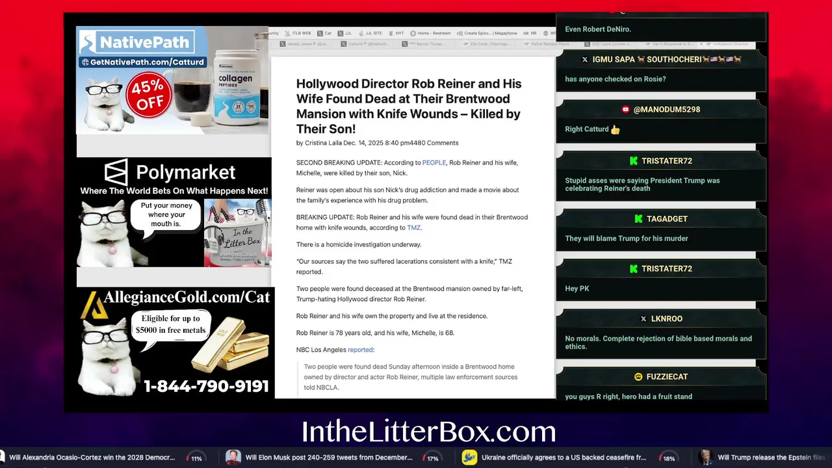Open the 4480 Comments link
Screen dimensions: 832x468
point(434,143)
